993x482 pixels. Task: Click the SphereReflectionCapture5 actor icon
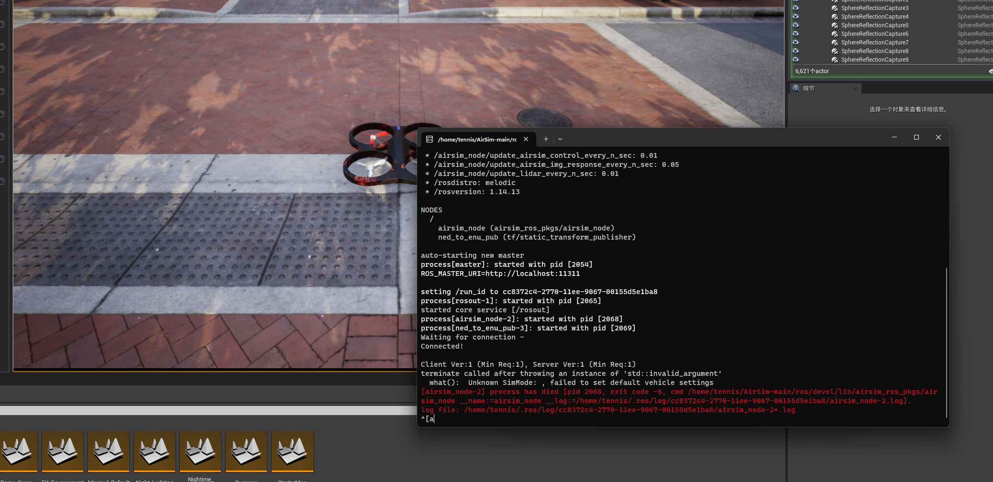[x=834, y=25]
